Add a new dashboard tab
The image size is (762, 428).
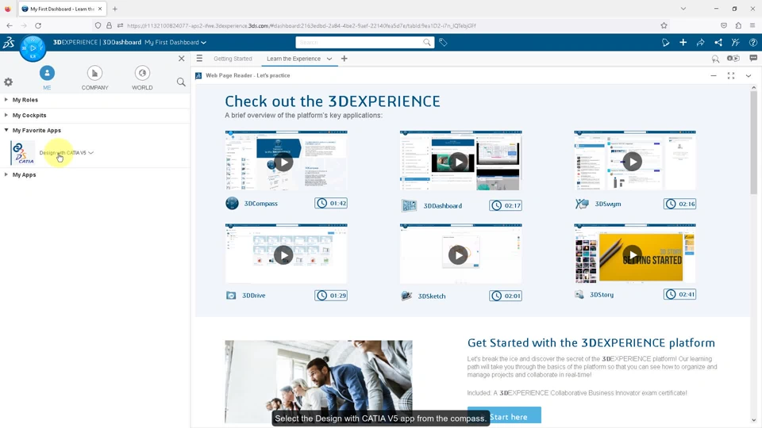[344, 59]
